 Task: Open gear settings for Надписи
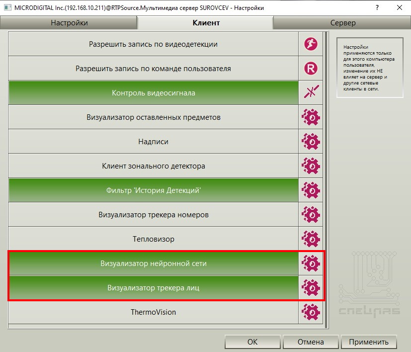click(x=311, y=141)
